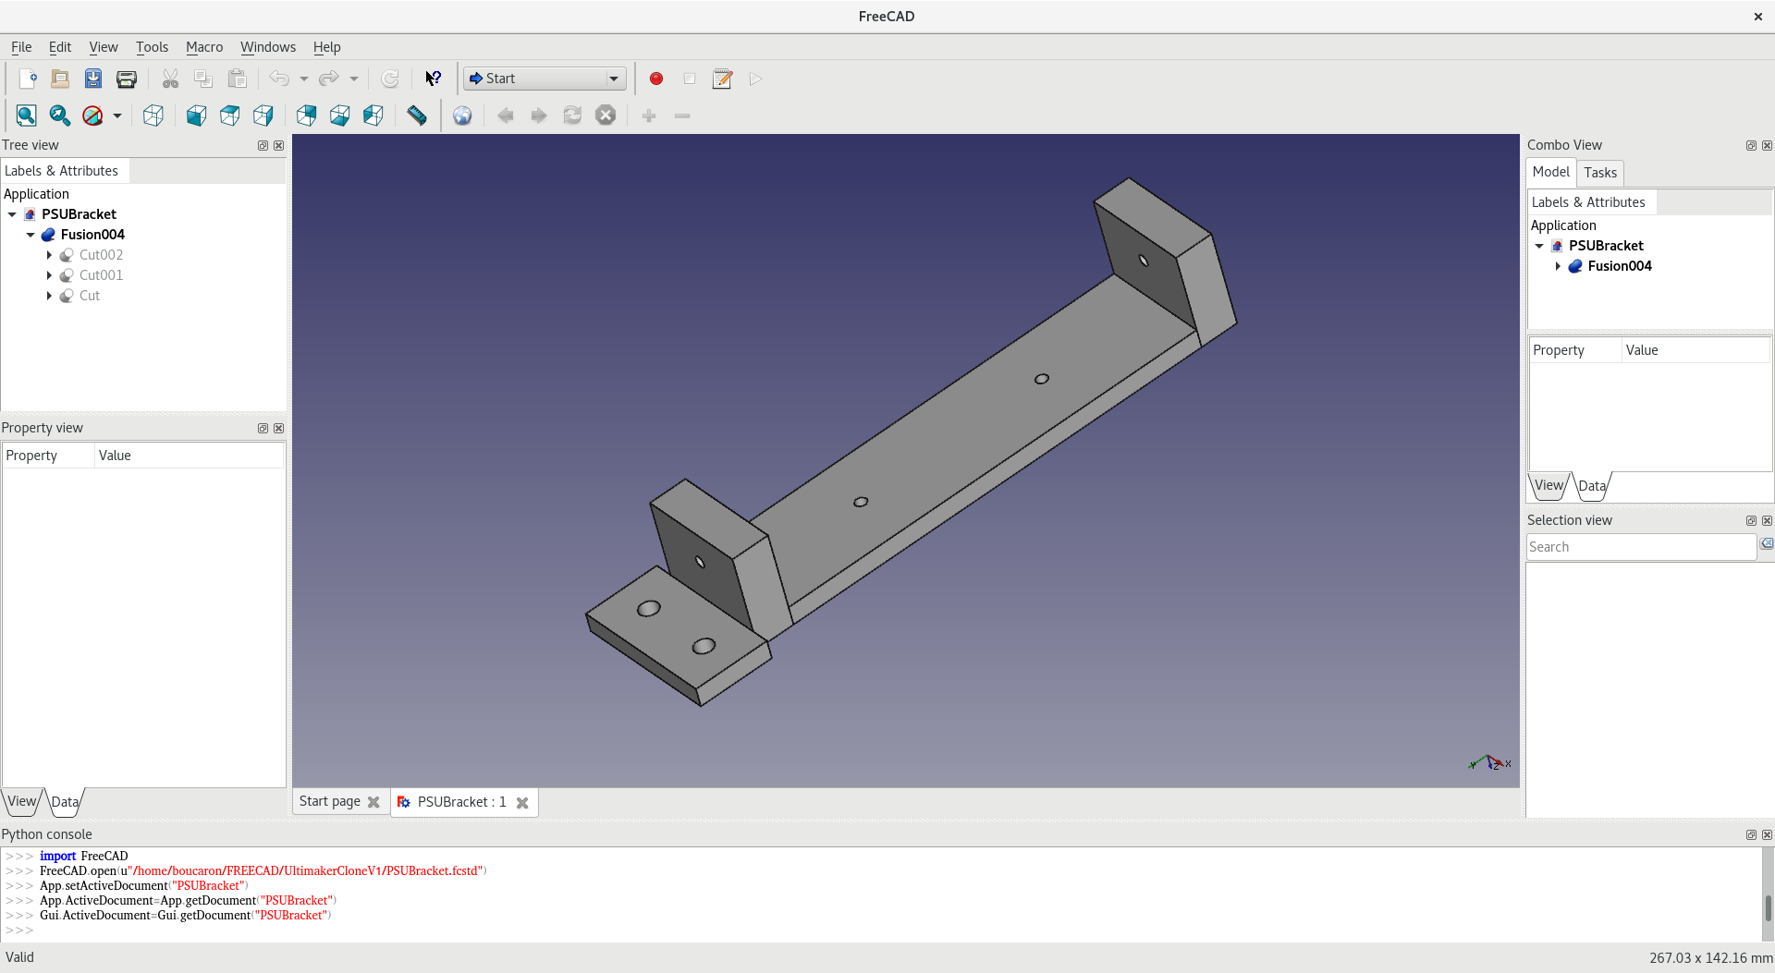The height and width of the screenshot is (973, 1775).
Task: Start recording a macro
Action: click(x=656, y=79)
